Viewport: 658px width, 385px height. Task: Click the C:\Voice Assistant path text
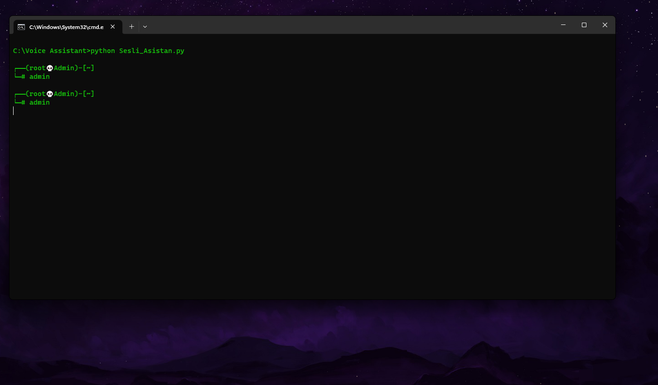[49, 50]
